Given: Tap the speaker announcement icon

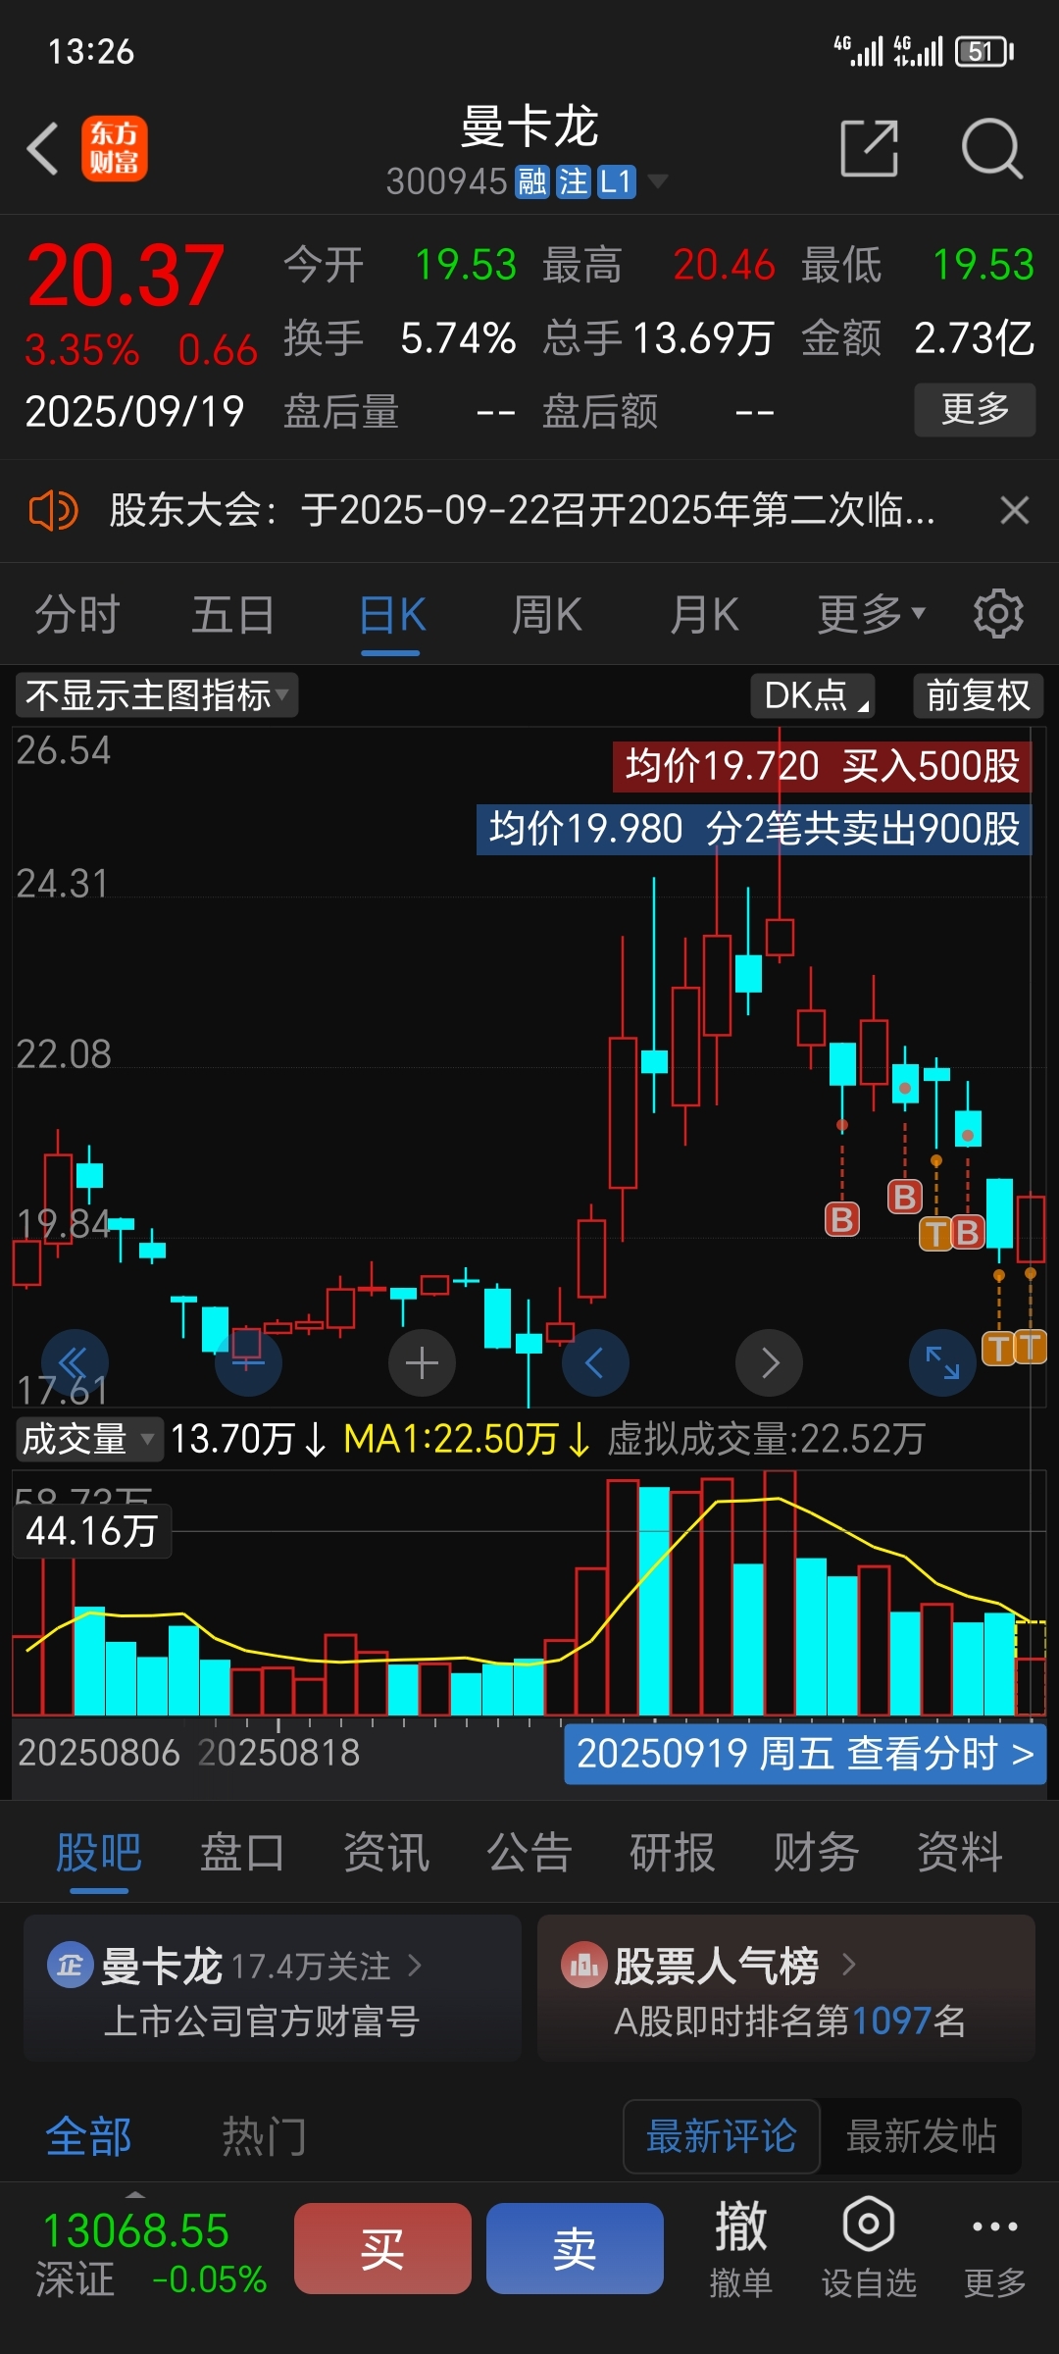Looking at the screenshot, I should [53, 511].
